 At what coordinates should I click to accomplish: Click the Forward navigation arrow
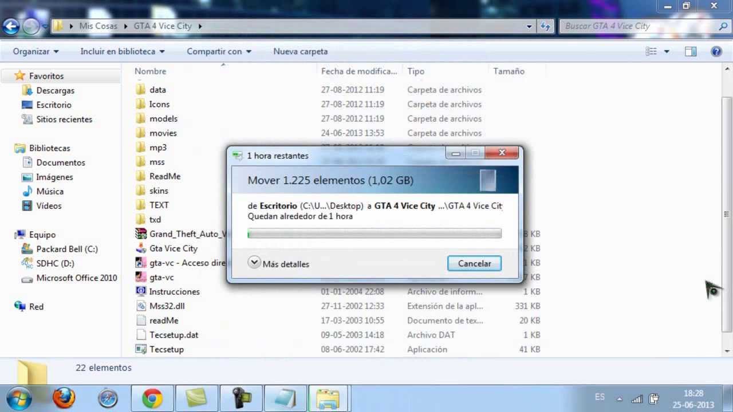tap(31, 26)
